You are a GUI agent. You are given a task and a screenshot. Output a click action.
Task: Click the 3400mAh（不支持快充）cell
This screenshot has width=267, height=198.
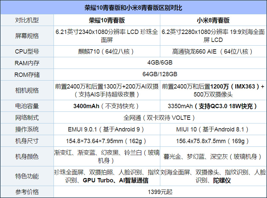107,106
